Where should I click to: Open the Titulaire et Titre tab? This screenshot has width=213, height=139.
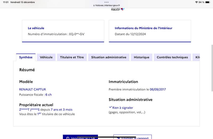coord(72,57)
